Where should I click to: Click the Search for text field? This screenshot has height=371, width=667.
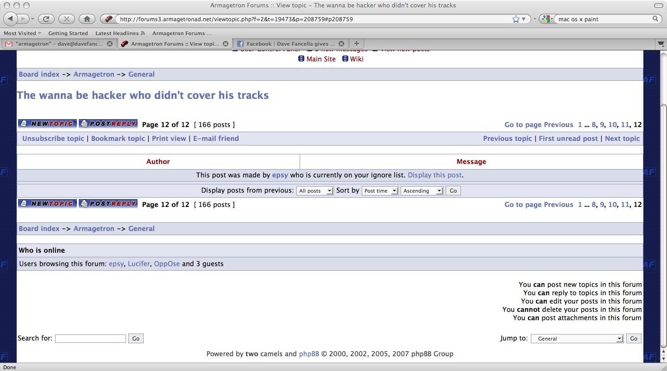(90, 339)
